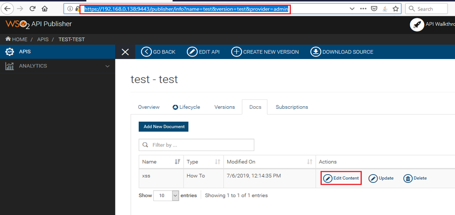Click Edit Content for xss document

pyautogui.click(x=341, y=178)
